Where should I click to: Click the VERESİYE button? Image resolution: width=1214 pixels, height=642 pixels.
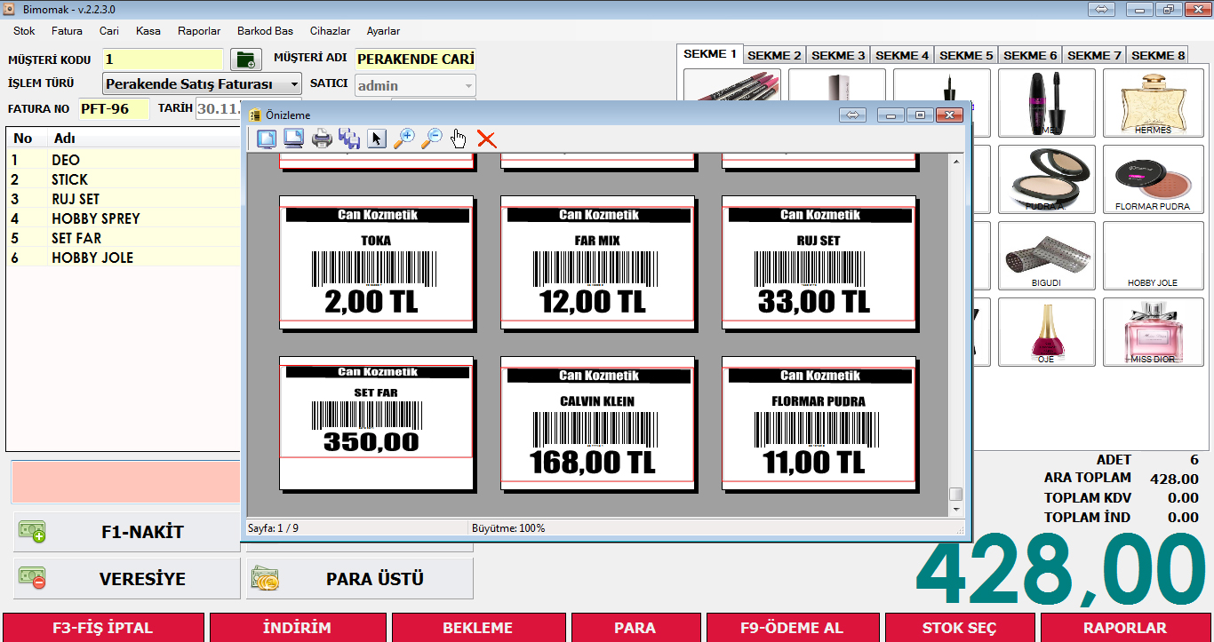click(127, 579)
